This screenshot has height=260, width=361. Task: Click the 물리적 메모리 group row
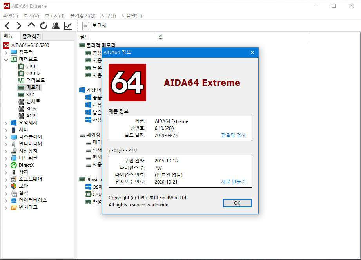click(97, 45)
